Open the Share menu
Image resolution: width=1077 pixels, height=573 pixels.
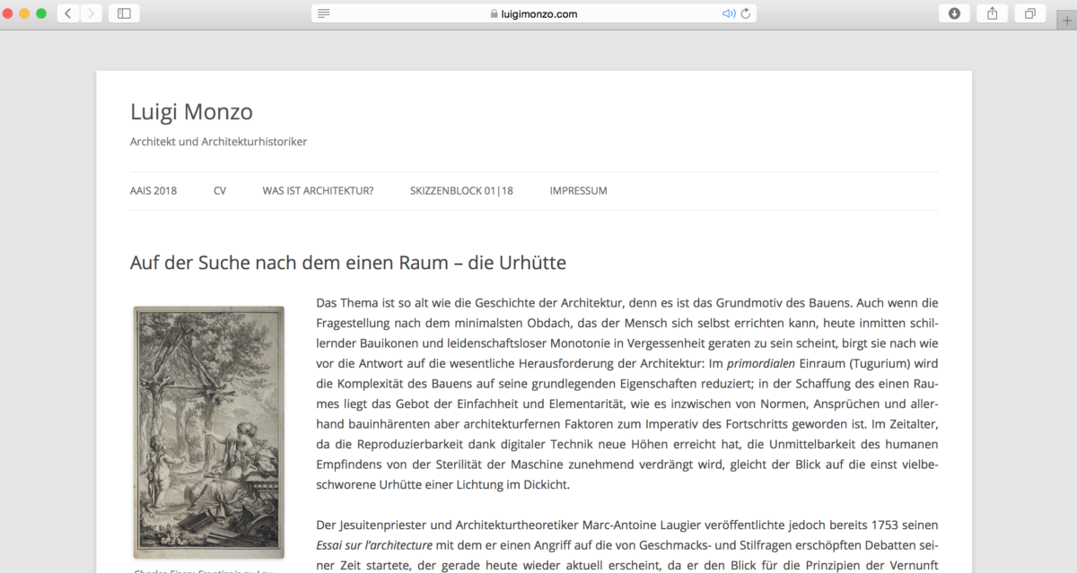point(992,13)
